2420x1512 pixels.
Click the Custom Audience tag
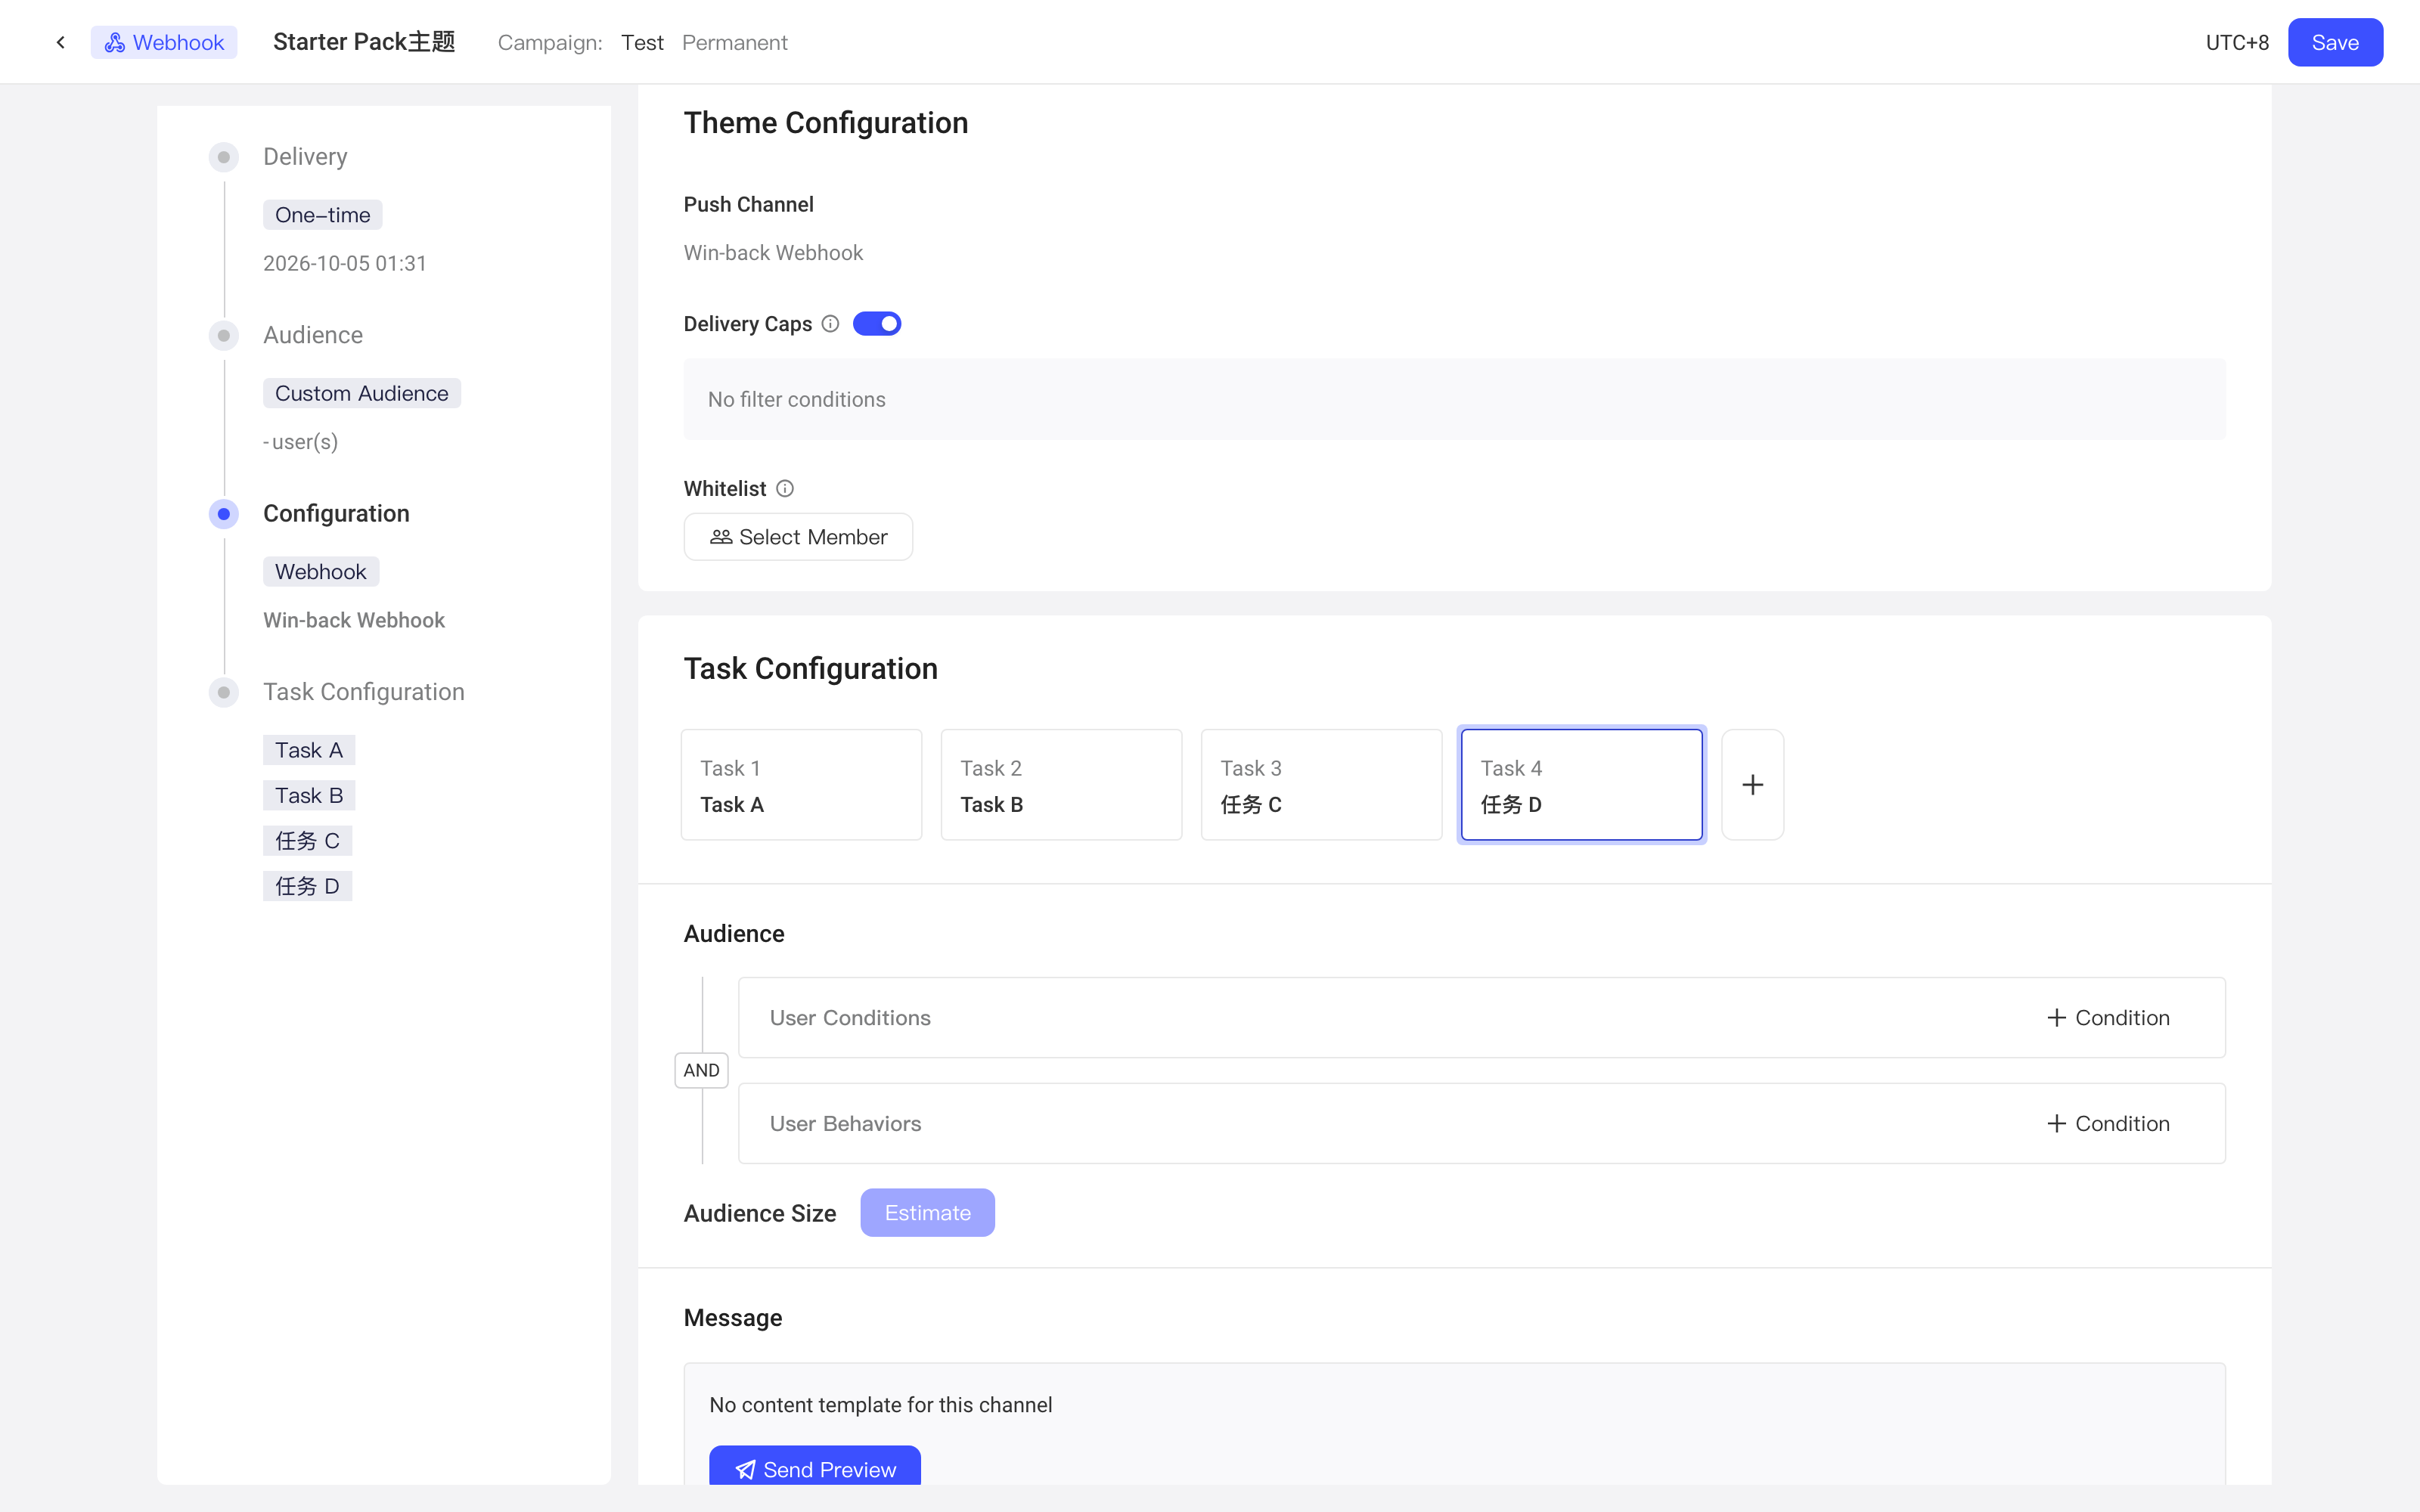point(361,393)
